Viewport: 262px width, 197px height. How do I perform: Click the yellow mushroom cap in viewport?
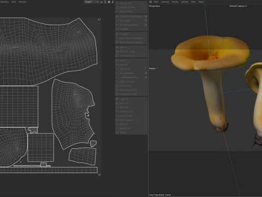[211, 53]
